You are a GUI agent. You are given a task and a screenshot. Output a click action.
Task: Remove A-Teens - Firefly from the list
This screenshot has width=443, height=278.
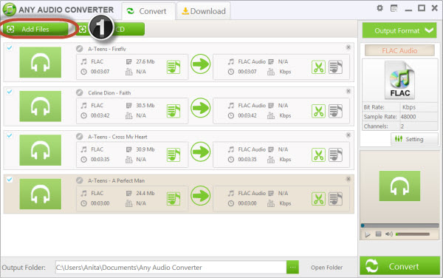[x=348, y=47]
